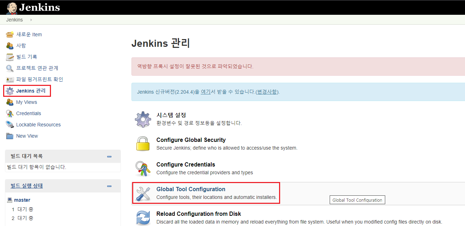
Task: Open Reload Configuration from Disk title link
Action: pyautogui.click(x=199, y=214)
